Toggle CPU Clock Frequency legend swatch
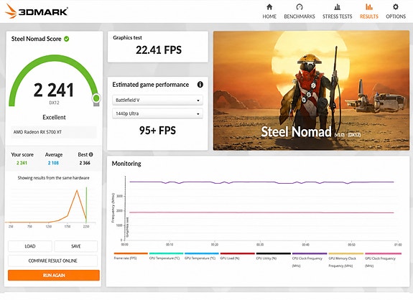The image size is (413, 300). coord(310,253)
